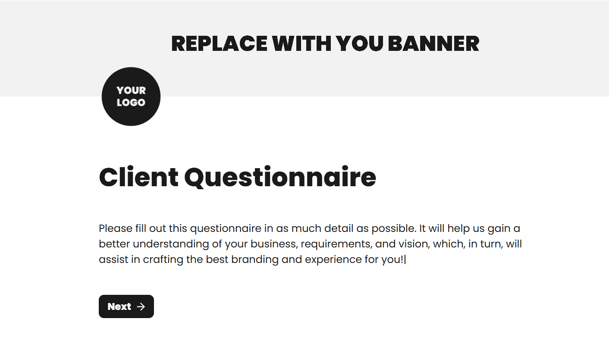Image resolution: width=609 pixels, height=350 pixels.
Task: Select the Client Questionnaire heading
Action: [x=237, y=177]
